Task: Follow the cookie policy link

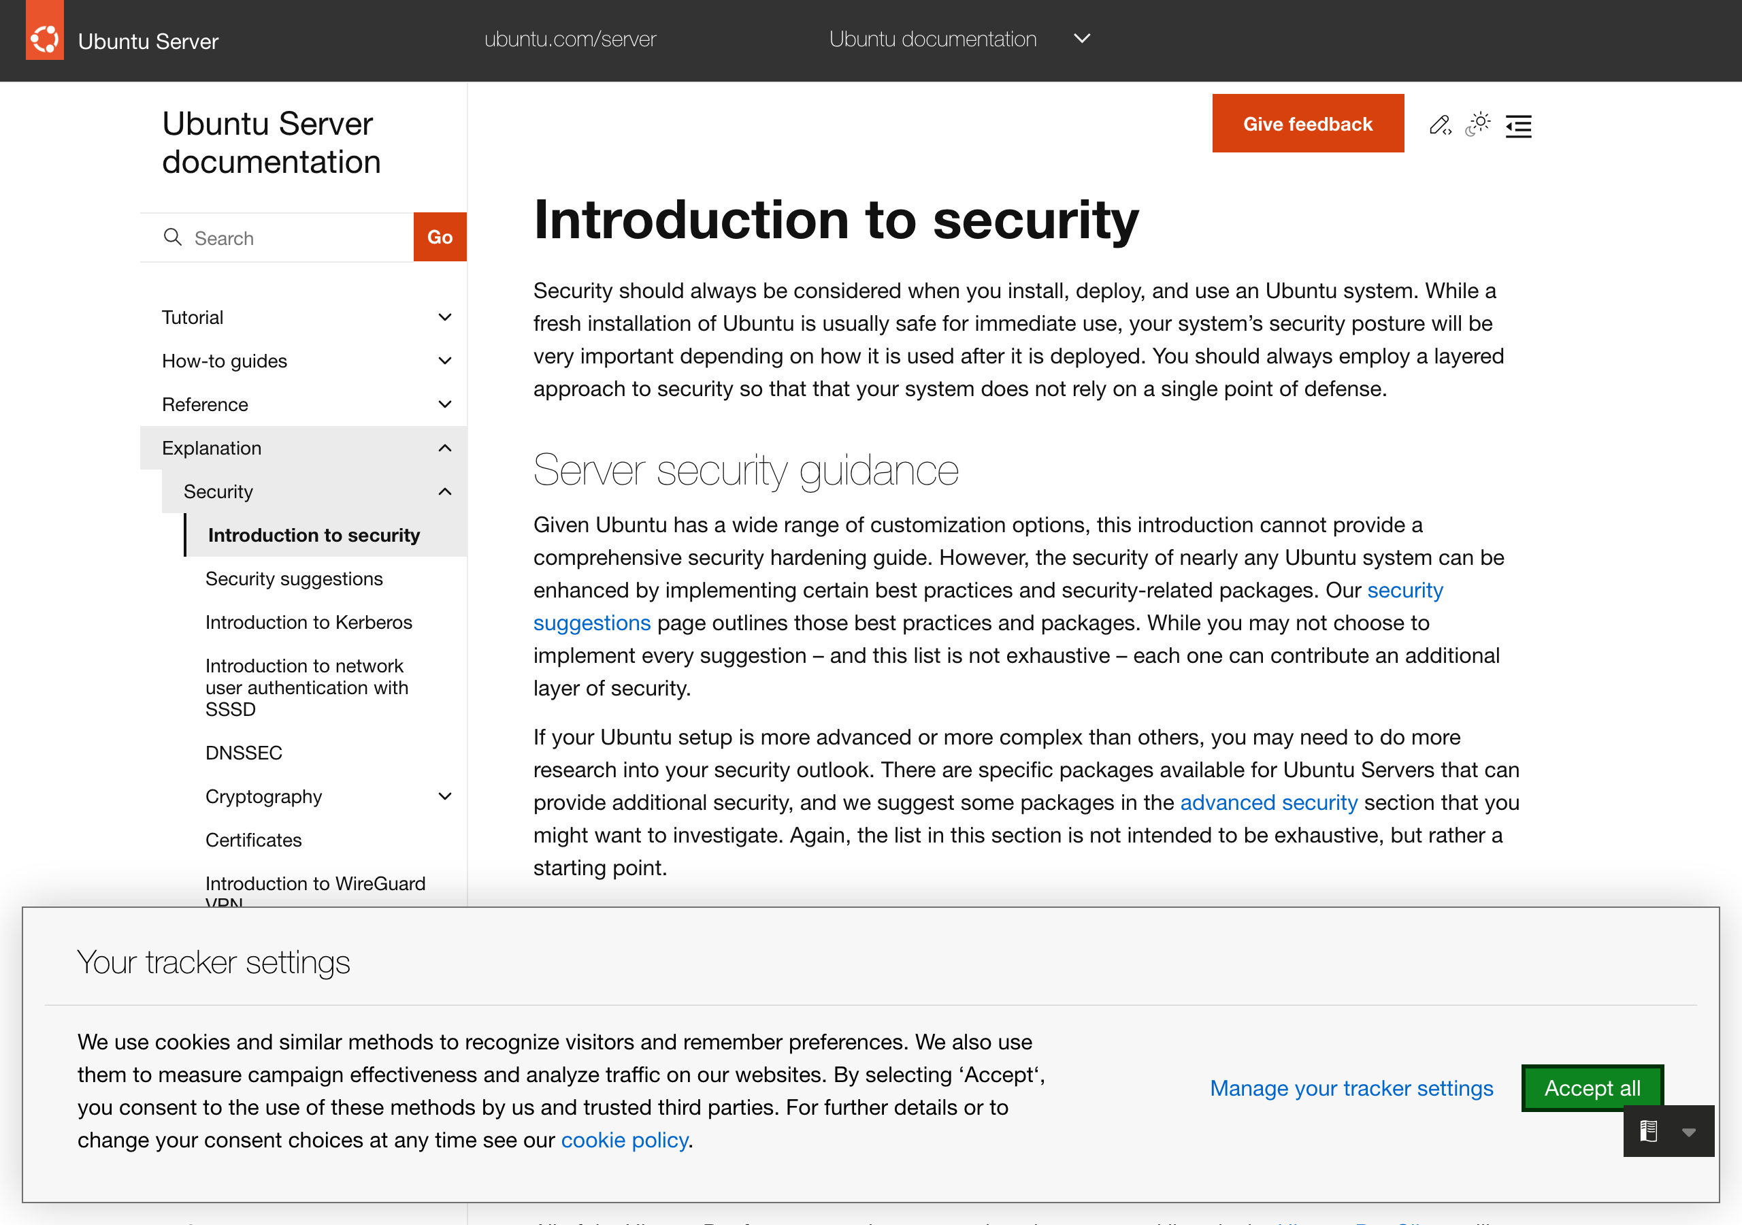Action: tap(625, 1139)
